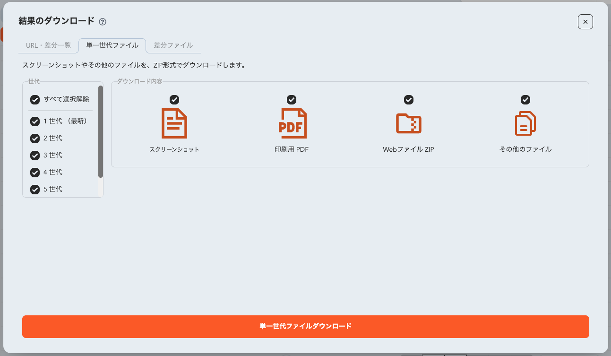Image resolution: width=611 pixels, height=356 pixels.
Task: Switch to the URL・差分一覧 tab
Action: 48,45
